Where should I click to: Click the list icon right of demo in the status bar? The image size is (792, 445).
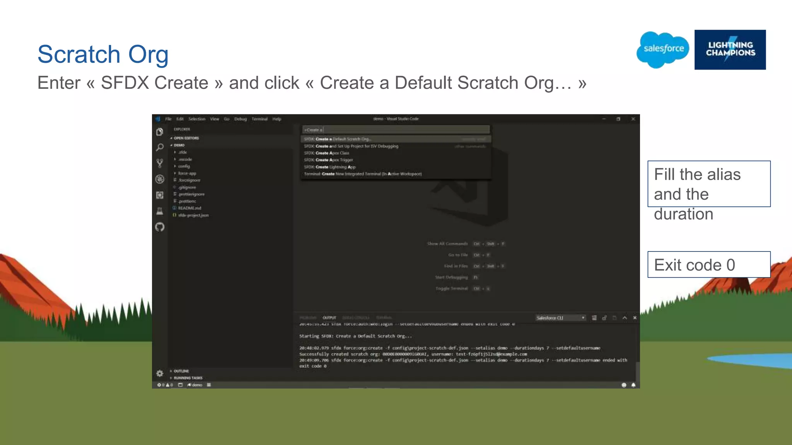209,385
